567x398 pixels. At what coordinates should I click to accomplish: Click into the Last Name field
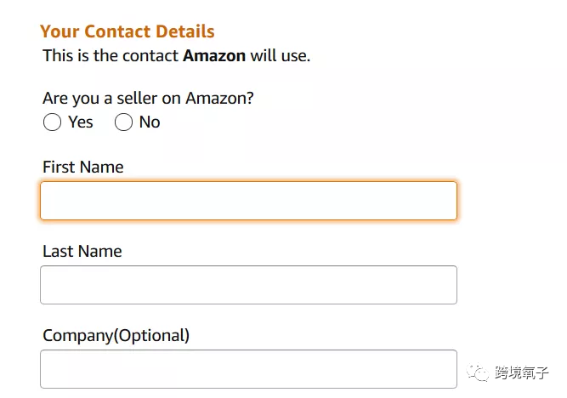248,285
